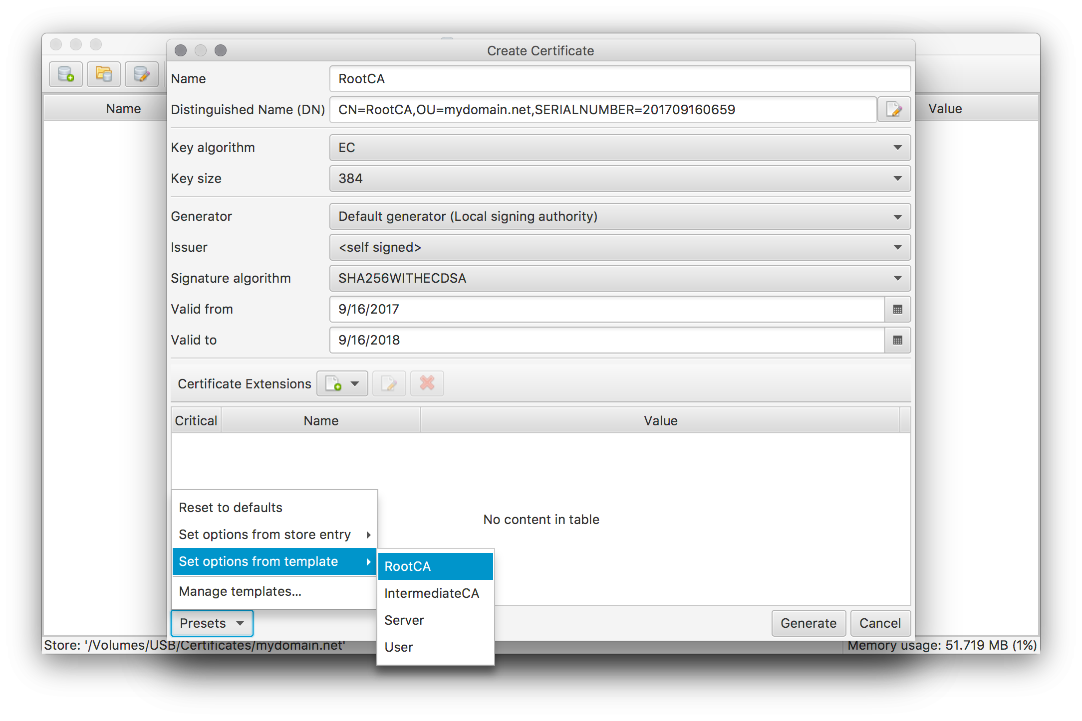The width and height of the screenshot is (1082, 721).
Task: Click the extensions table Value column header
Action: coord(660,421)
